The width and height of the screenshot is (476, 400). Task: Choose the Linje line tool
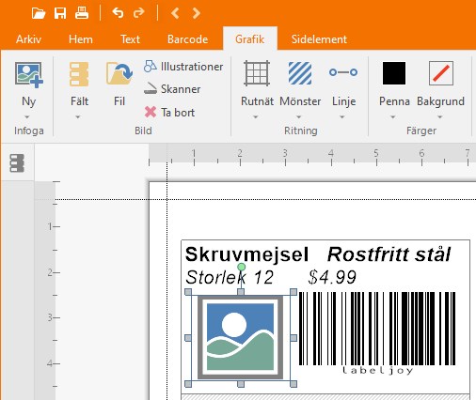point(343,72)
